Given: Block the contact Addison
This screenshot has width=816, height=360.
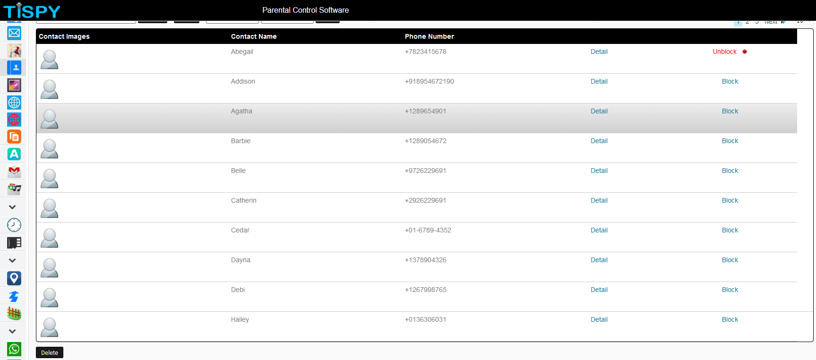Looking at the screenshot, I should [x=730, y=81].
